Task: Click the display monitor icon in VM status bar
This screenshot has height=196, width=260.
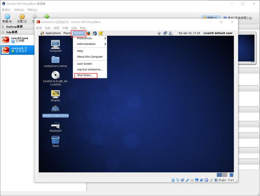Action: [x=197, y=180]
